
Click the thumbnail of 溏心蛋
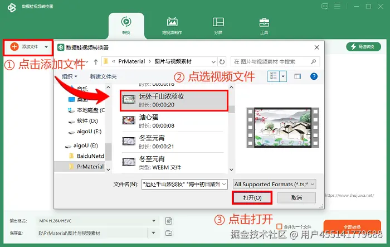pyautogui.click(x=129, y=120)
